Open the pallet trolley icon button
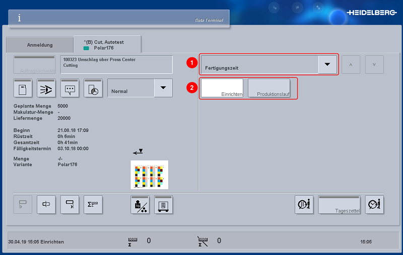403x255 pixels. click(163, 204)
